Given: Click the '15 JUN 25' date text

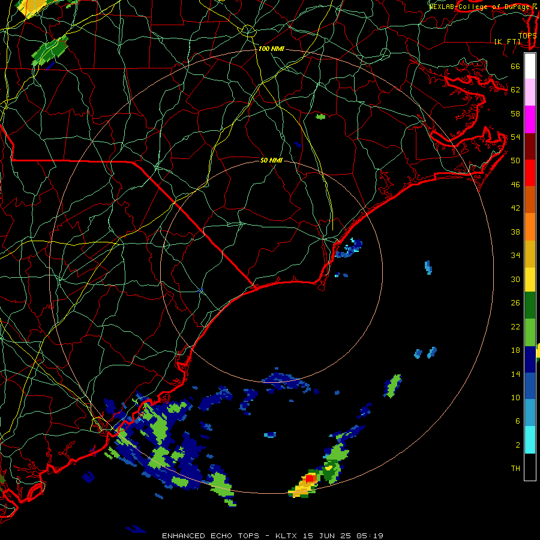Looking at the screenshot, I should coord(328,536).
